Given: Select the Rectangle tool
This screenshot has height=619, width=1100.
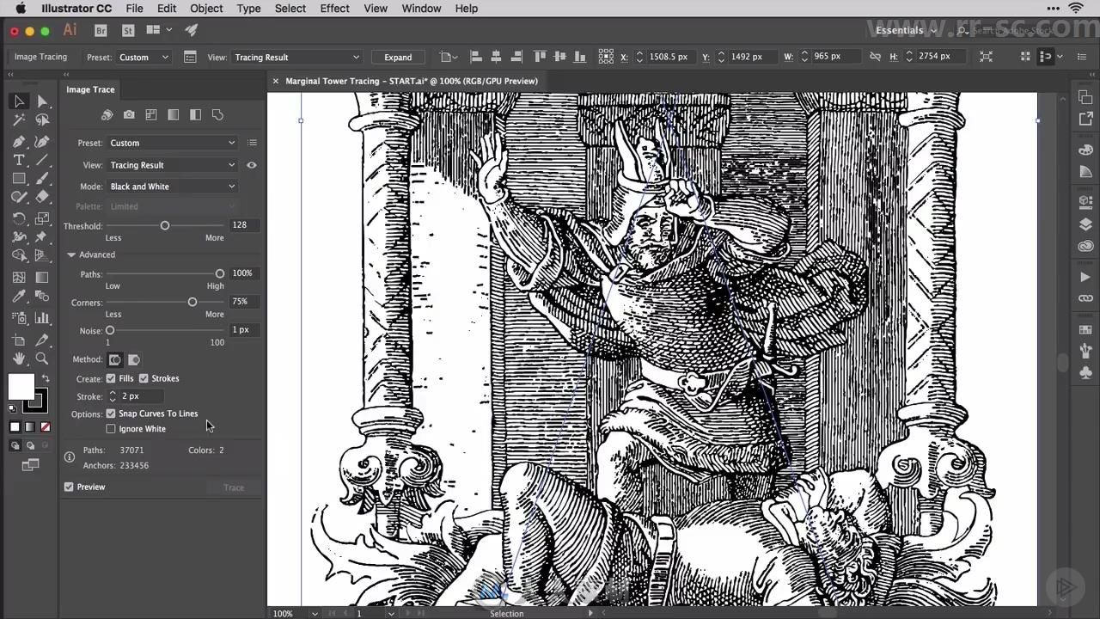Looking at the screenshot, I should pyautogui.click(x=19, y=180).
